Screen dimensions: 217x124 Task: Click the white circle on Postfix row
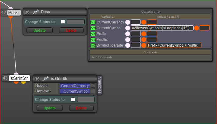click(x=128, y=40)
